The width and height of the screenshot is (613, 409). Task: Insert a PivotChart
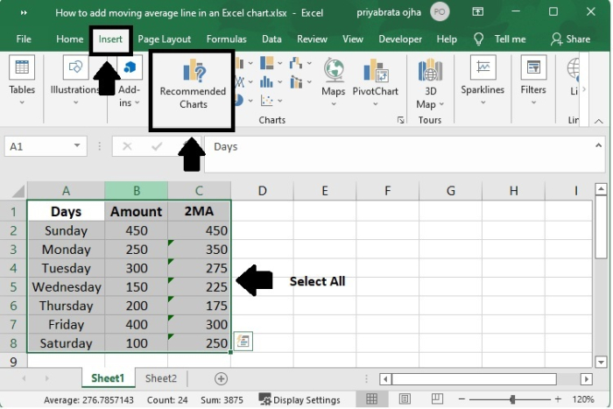pos(375,81)
